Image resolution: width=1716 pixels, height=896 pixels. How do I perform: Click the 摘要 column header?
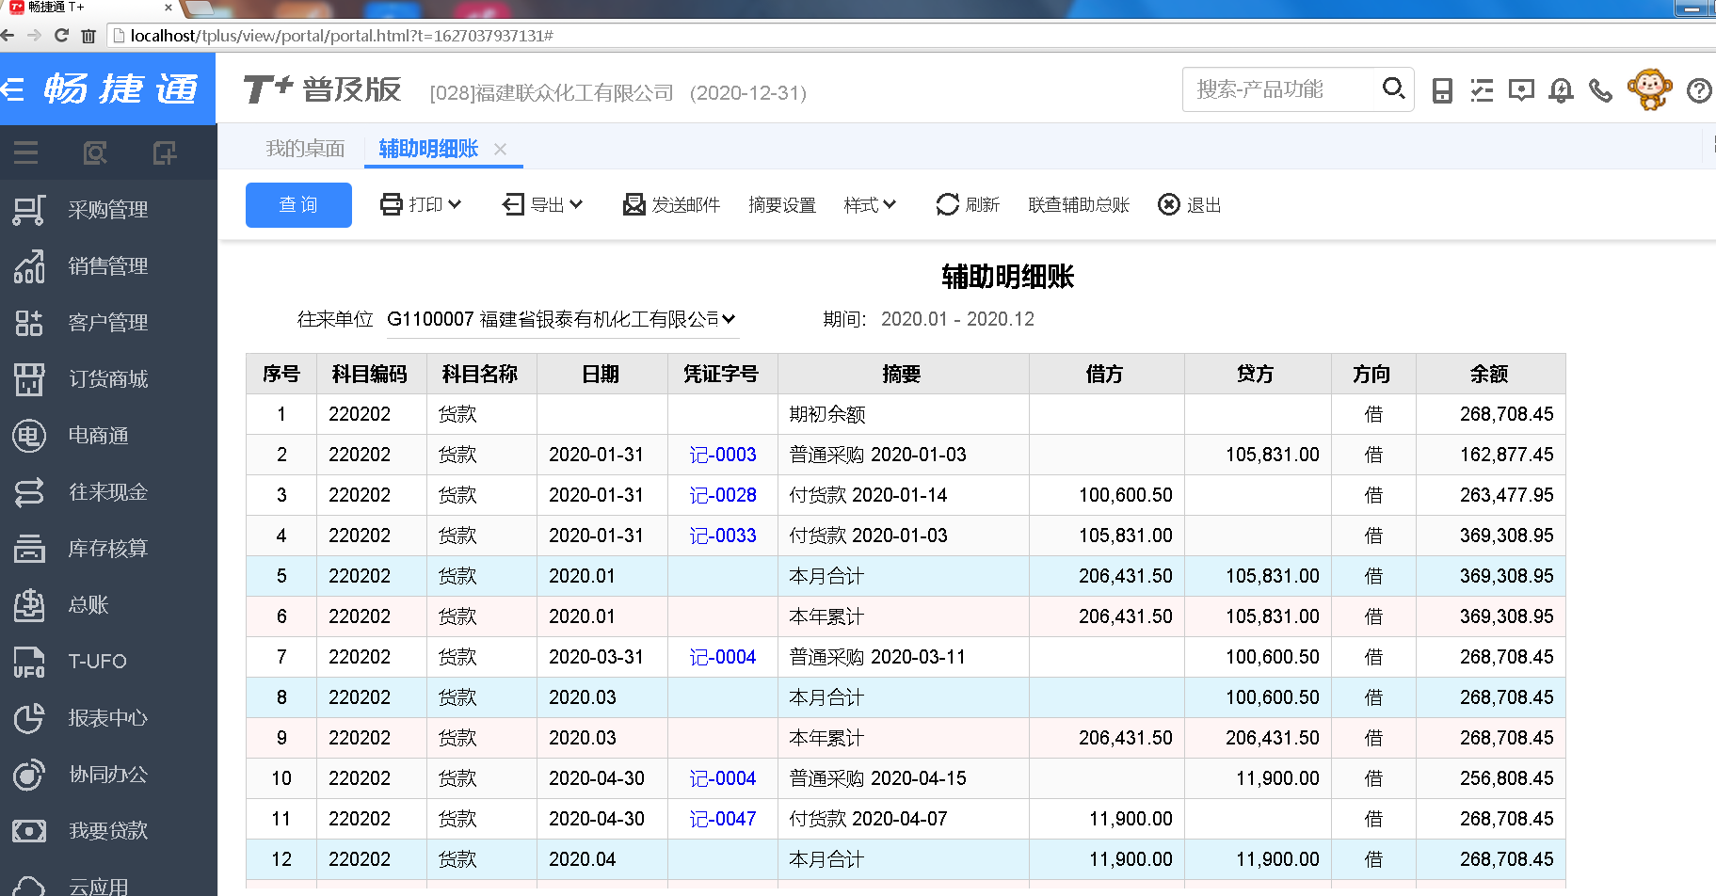(x=903, y=374)
